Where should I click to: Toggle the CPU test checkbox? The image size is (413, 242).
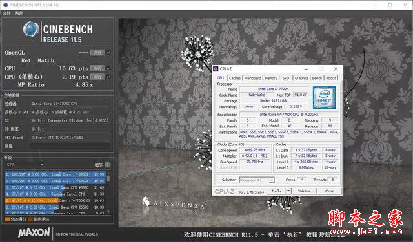(108, 68)
